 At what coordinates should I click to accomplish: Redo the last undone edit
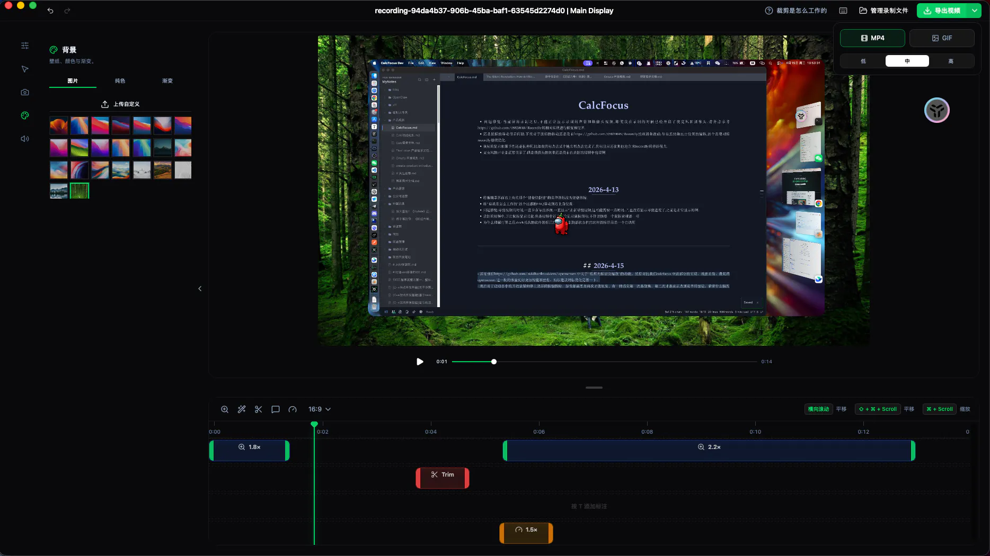pos(67,11)
